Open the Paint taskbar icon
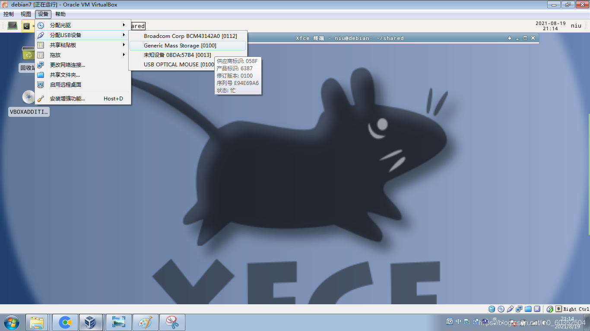The width and height of the screenshot is (590, 331). tap(146, 322)
